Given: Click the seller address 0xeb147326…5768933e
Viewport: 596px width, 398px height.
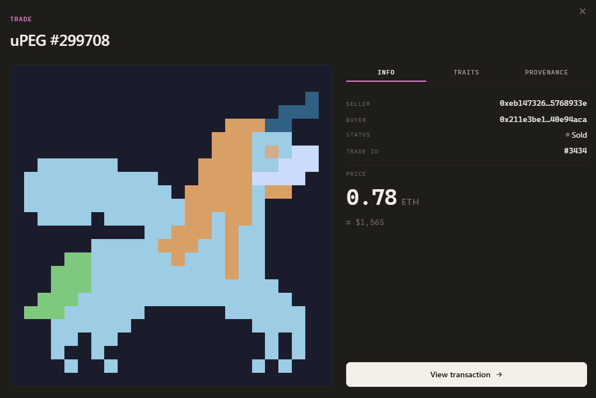Looking at the screenshot, I should pos(543,104).
